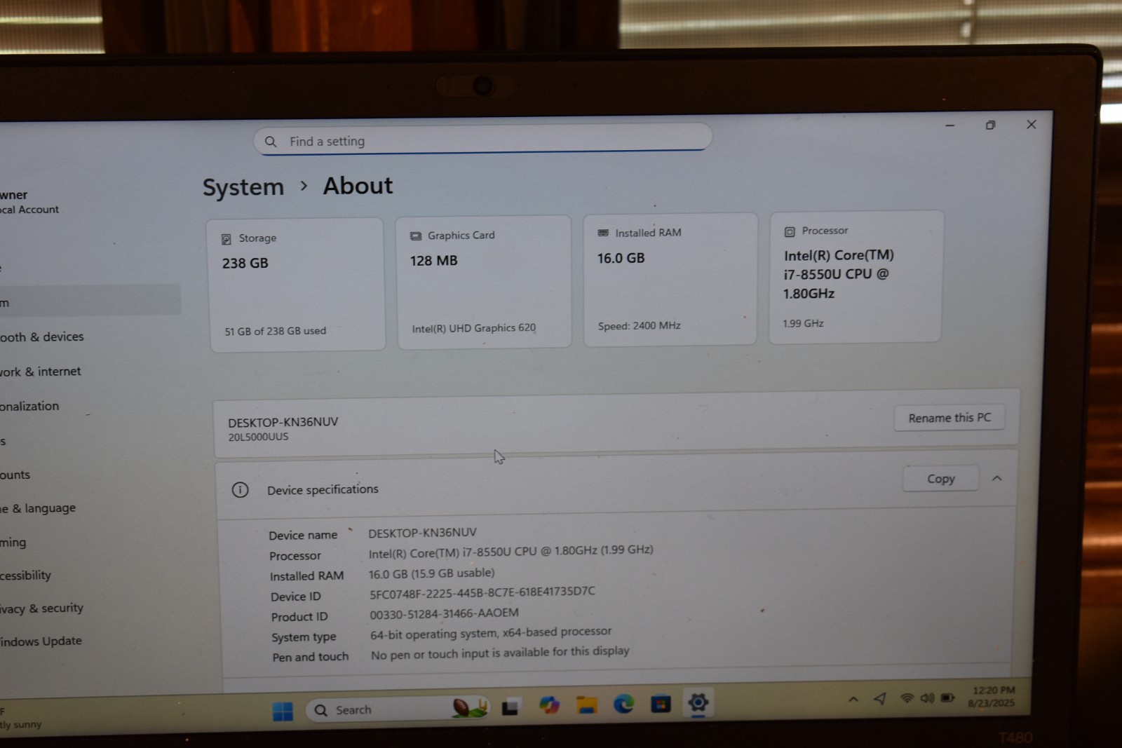Viewport: 1122px width, 748px height.
Task: Go back to System in the breadcrumb
Action: coord(243,187)
